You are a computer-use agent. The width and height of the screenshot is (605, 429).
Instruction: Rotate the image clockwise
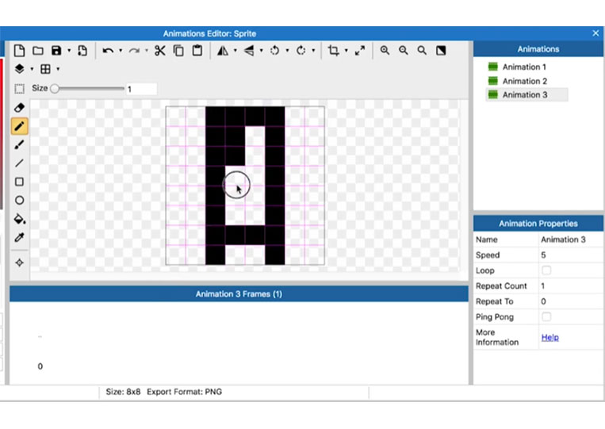pyautogui.click(x=301, y=51)
